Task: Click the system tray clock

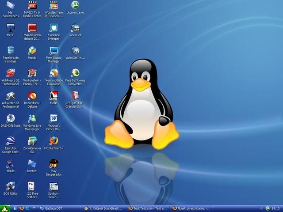Action: click(x=275, y=208)
